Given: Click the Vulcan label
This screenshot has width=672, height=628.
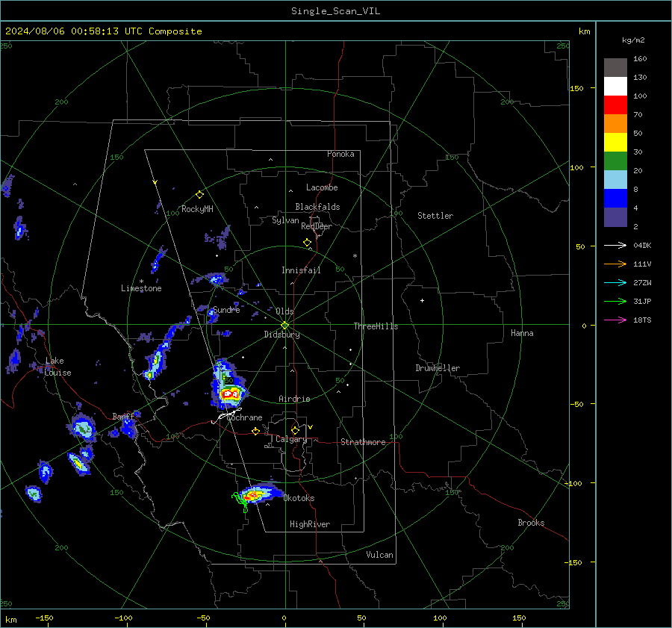Looking at the screenshot, I should point(379,555).
